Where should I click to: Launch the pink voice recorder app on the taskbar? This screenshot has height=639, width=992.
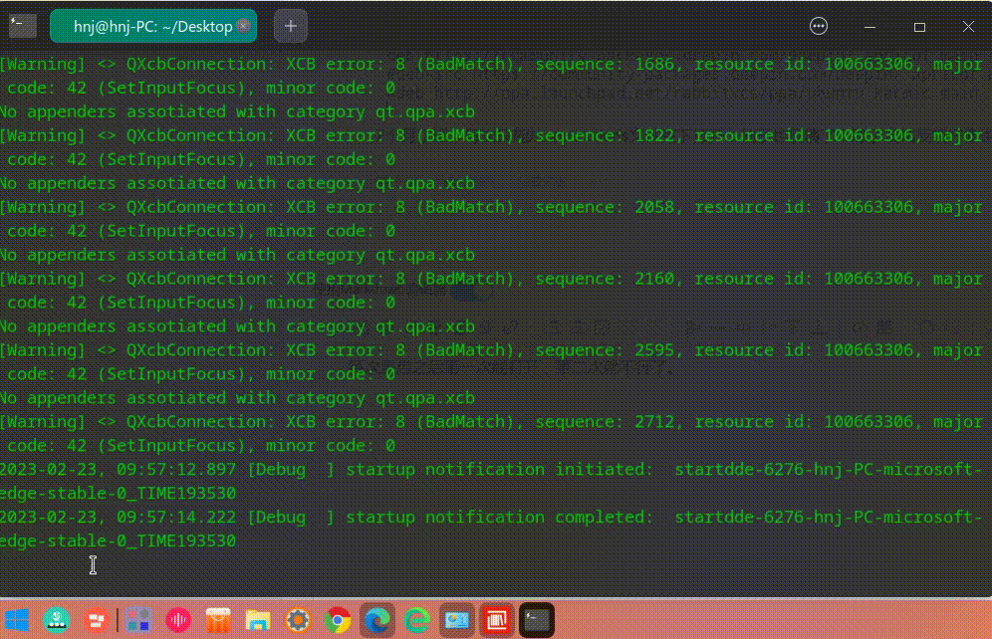pyautogui.click(x=177, y=620)
